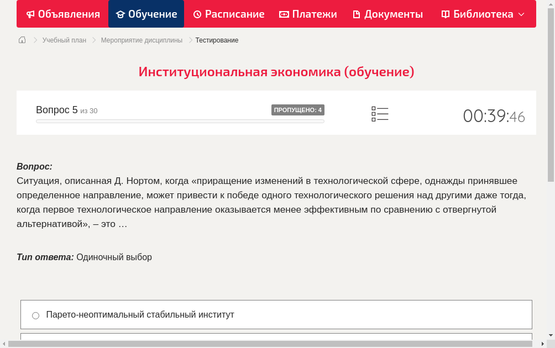This screenshot has width=555, height=348.
Task: Click the megaphone icon beside Объявления
Action: pyautogui.click(x=30, y=14)
